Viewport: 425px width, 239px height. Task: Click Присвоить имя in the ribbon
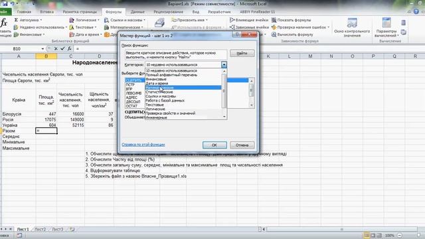(190, 20)
